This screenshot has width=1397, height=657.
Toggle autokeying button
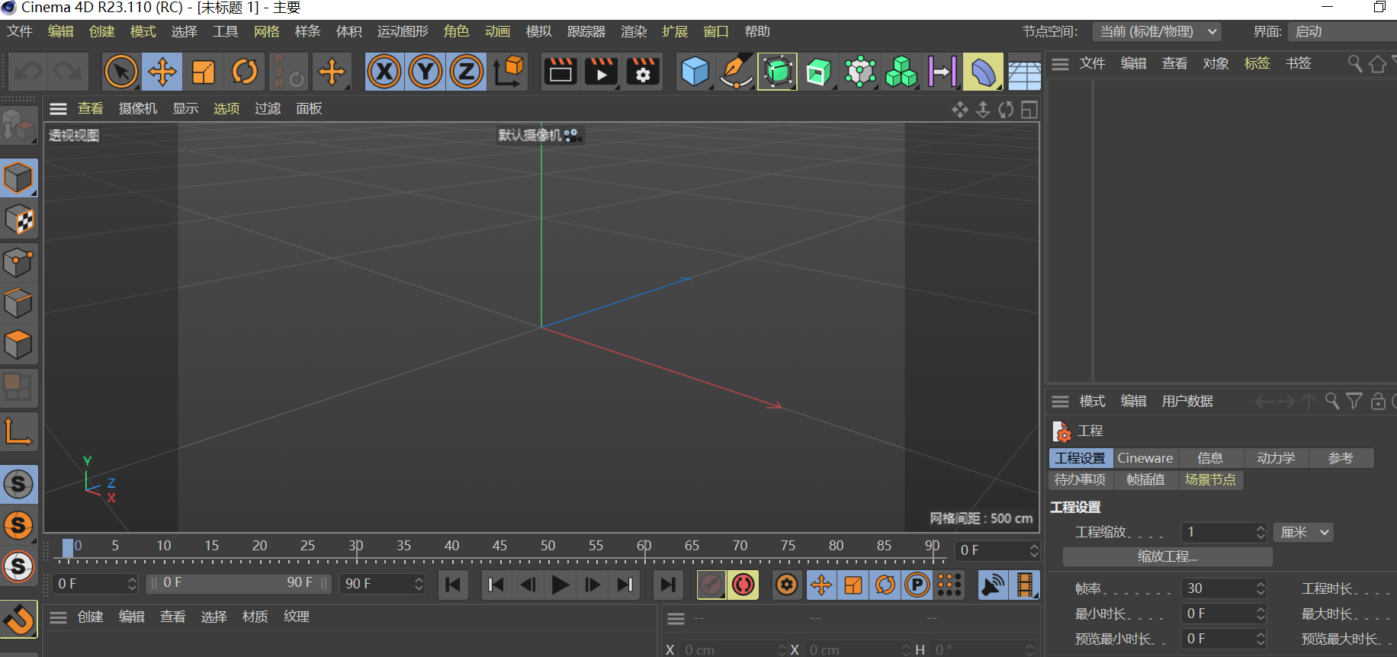(x=743, y=585)
